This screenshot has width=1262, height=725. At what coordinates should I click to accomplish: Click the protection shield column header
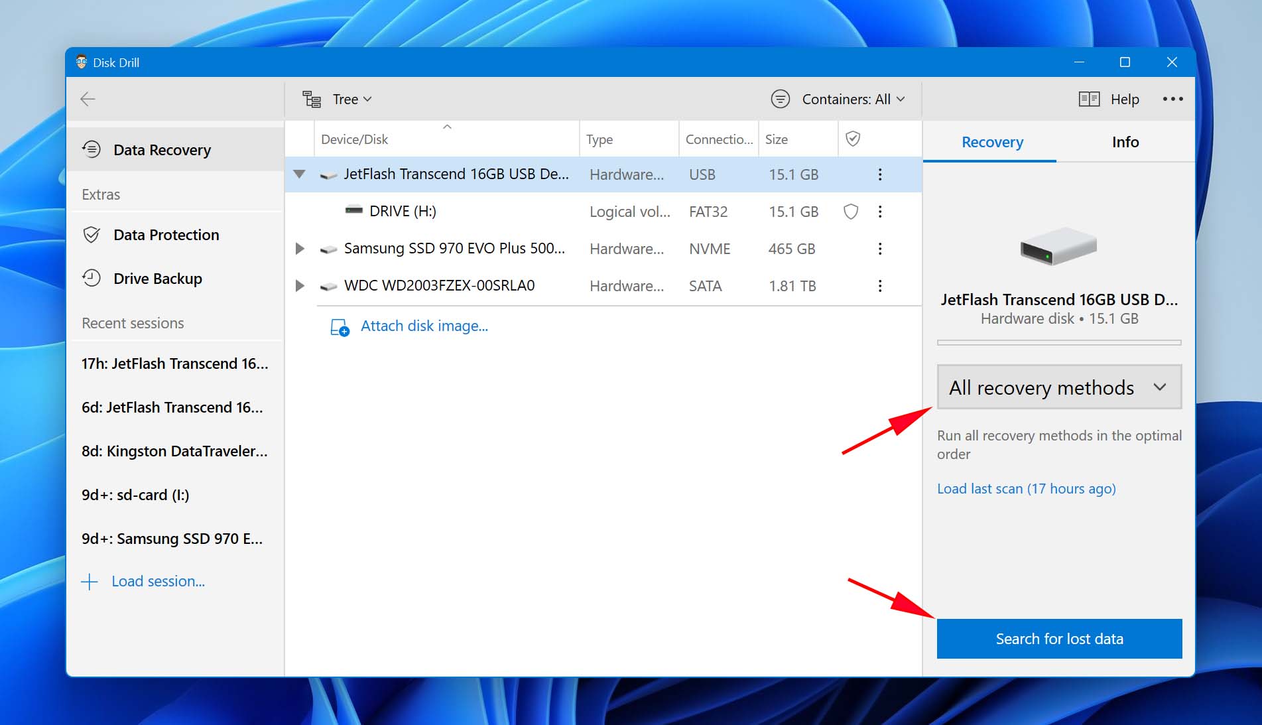click(853, 139)
